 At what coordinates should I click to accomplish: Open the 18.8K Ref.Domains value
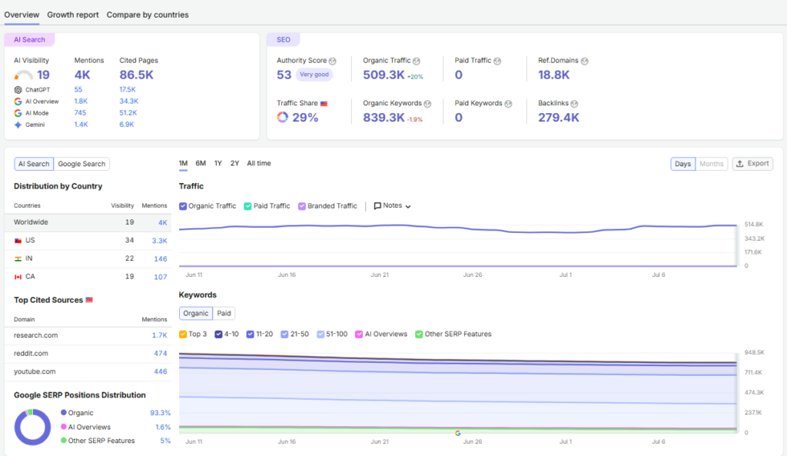[x=554, y=75]
